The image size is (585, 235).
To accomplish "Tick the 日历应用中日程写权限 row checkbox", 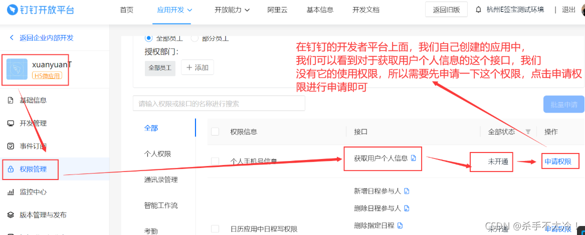I will point(215,228).
